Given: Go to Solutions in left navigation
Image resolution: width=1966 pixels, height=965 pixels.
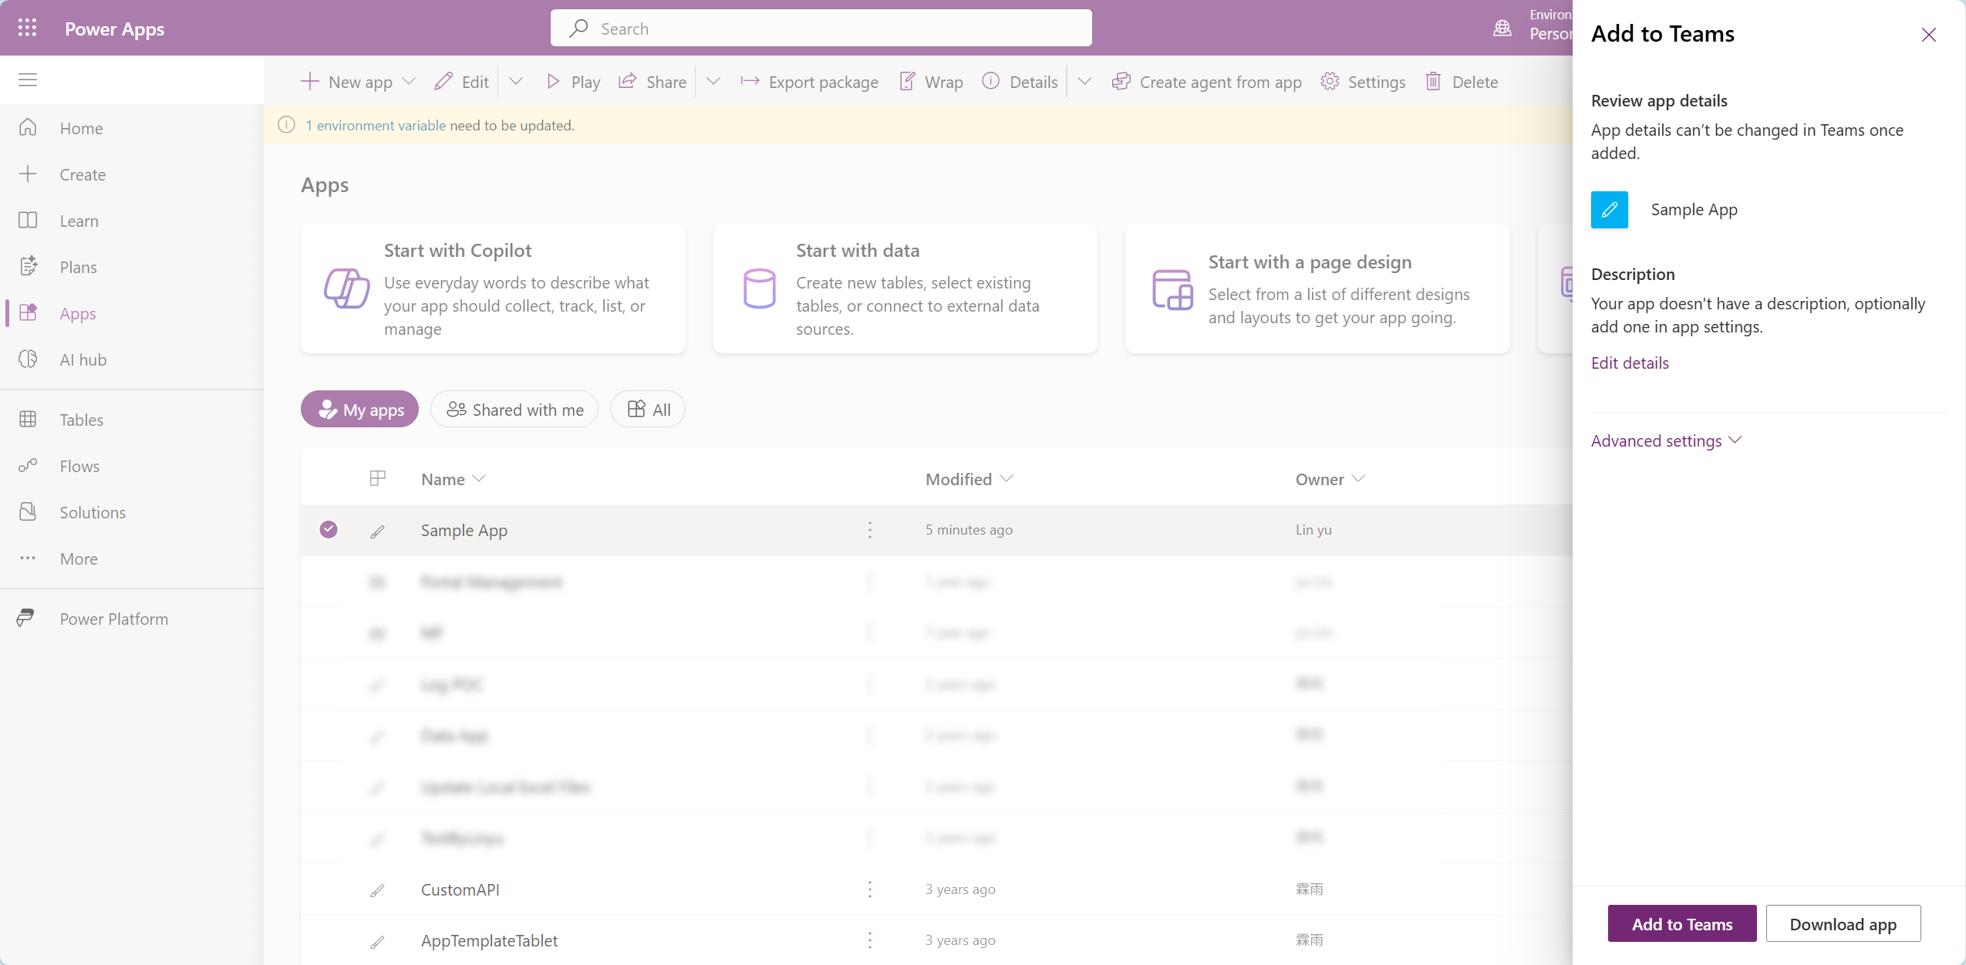Looking at the screenshot, I should coord(93,512).
